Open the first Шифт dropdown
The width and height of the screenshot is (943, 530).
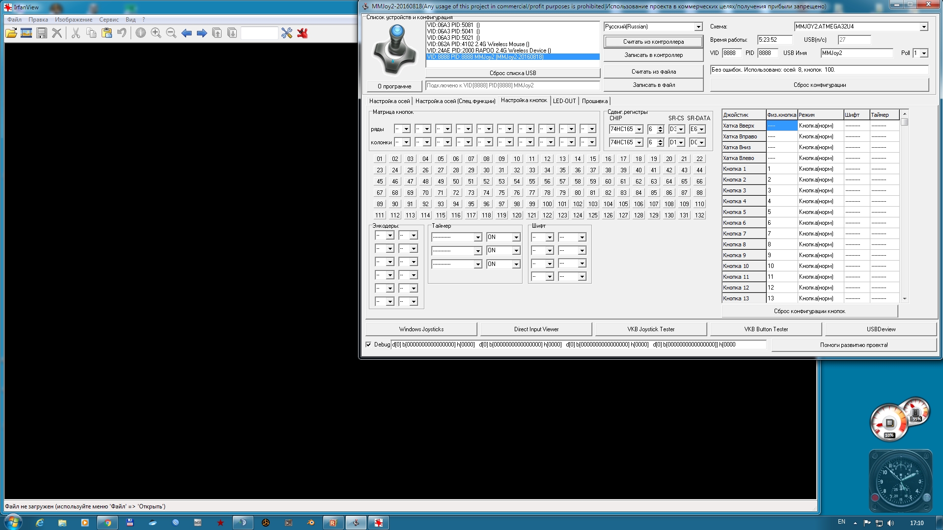pos(550,238)
